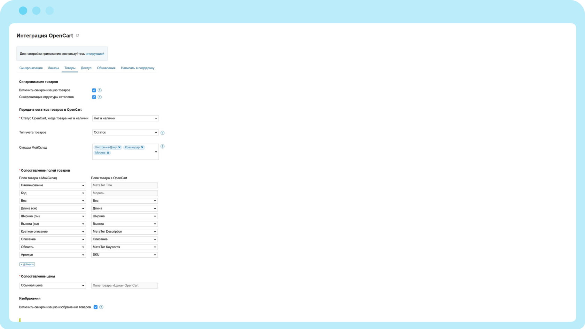Open the OpenCart Описание dropdown
Viewport: 585px width, 329px height.
point(124,239)
